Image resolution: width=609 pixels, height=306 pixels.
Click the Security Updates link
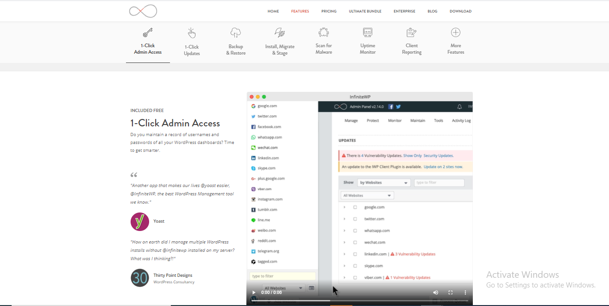pos(439,156)
